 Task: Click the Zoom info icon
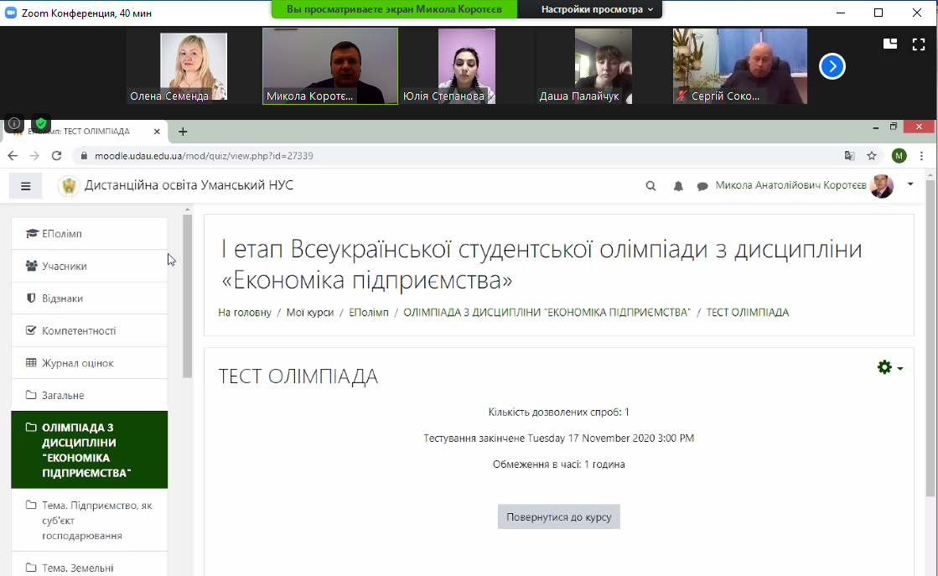(x=14, y=124)
